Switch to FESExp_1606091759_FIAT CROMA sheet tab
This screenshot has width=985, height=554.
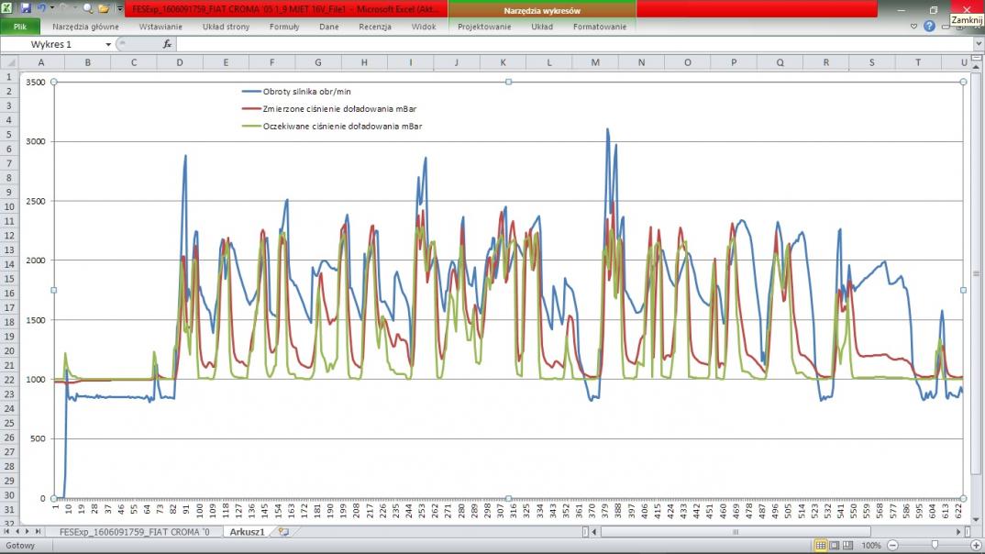[135, 531]
